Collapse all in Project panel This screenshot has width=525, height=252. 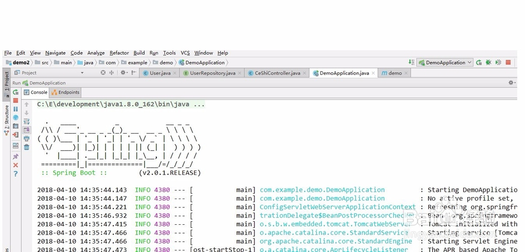111,72
